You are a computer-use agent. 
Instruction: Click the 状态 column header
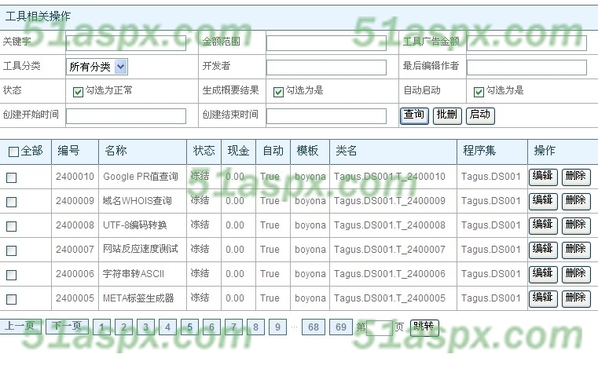(x=204, y=151)
